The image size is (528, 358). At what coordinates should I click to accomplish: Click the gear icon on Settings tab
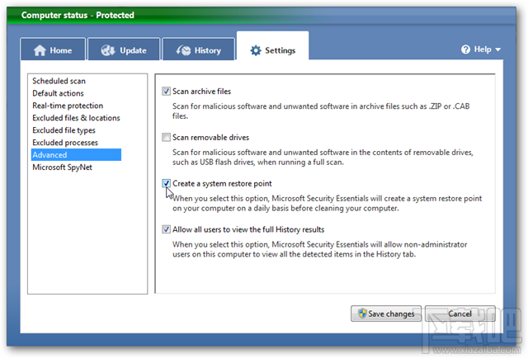click(256, 50)
